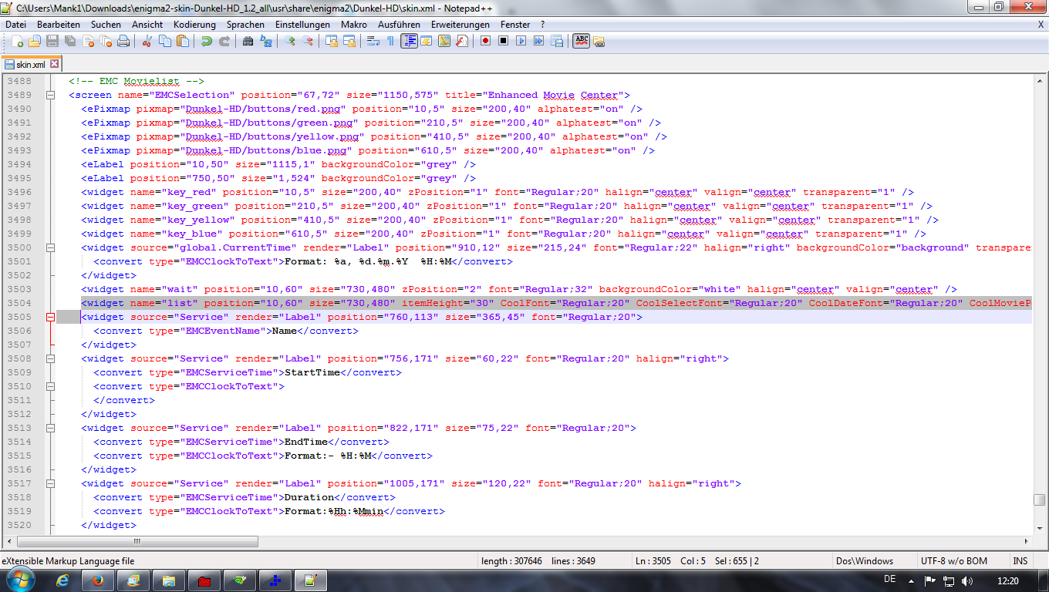1049x592 pixels.
Task: Open the Ansicht menu
Action: tap(147, 25)
